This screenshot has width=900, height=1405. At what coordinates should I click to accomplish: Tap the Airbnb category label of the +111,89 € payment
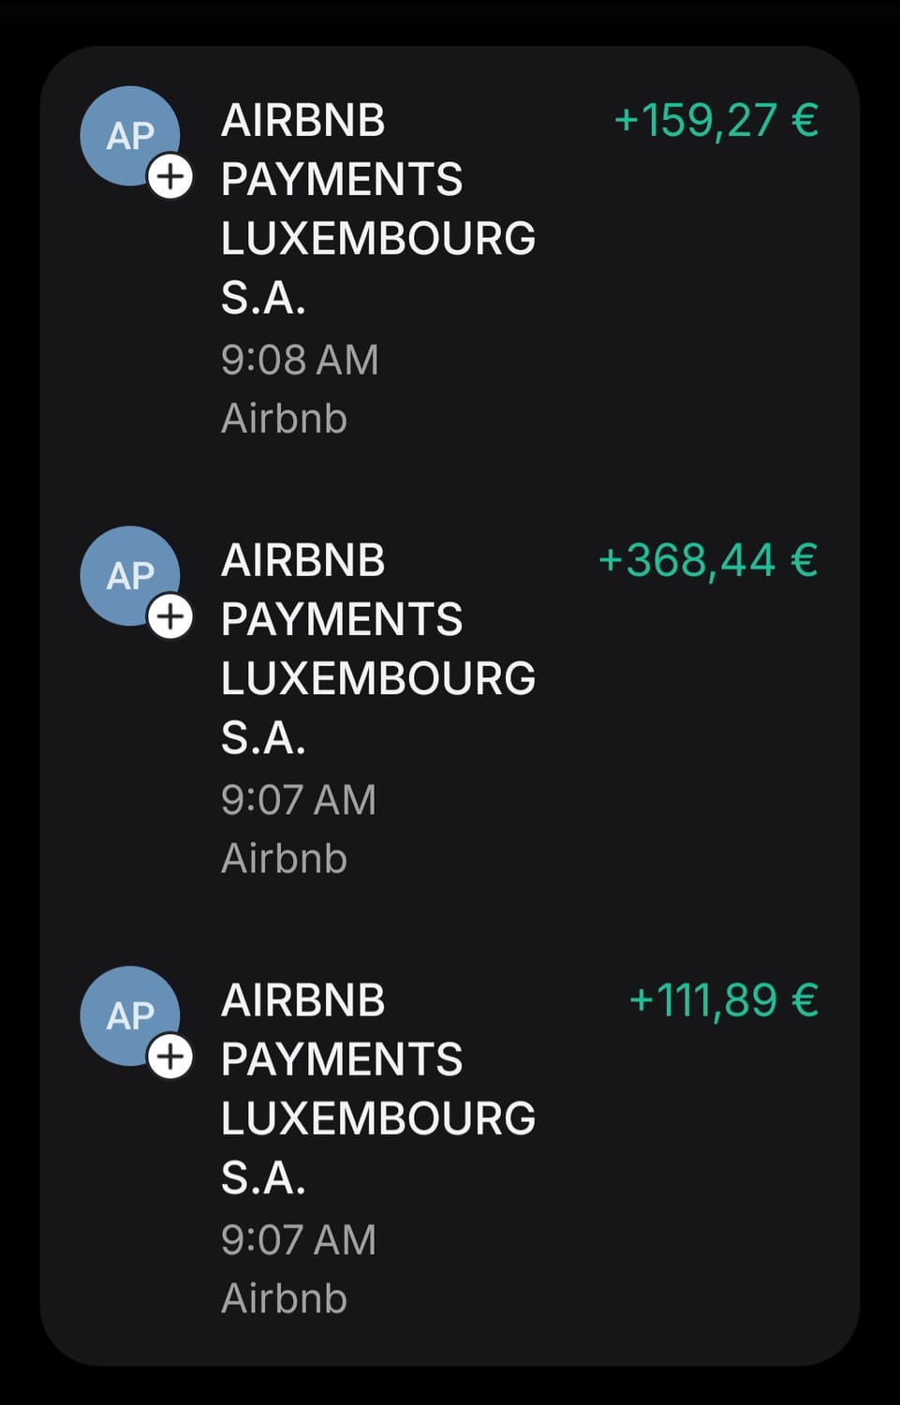[284, 1299]
